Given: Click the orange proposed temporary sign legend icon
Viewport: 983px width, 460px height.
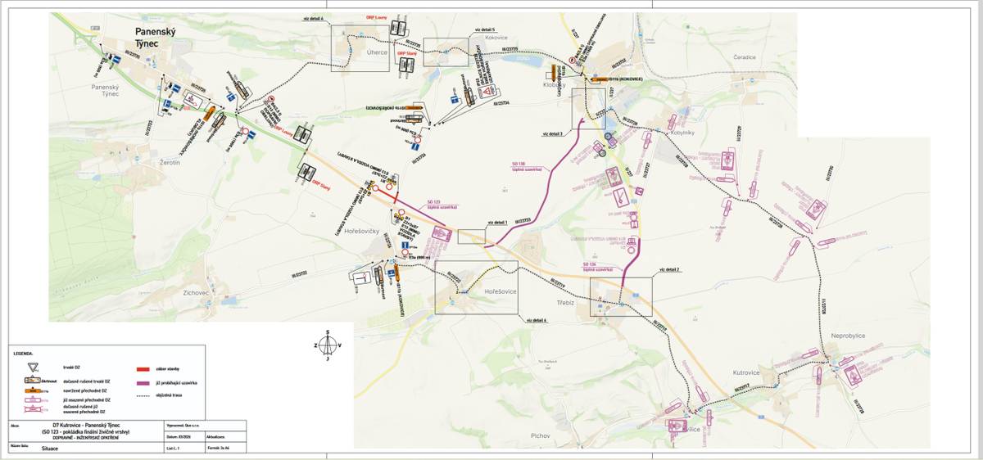Looking at the screenshot, I should 33,390.
